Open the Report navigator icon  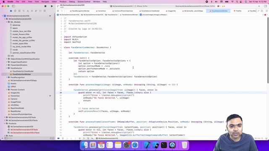(x=45, y=11)
